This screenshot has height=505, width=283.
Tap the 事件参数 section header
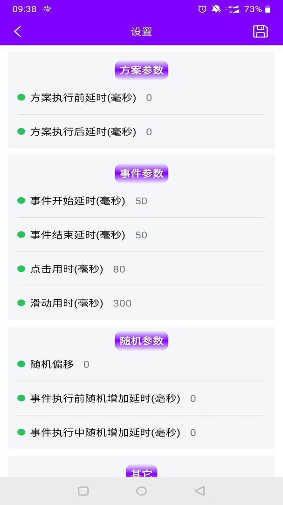pos(141,173)
